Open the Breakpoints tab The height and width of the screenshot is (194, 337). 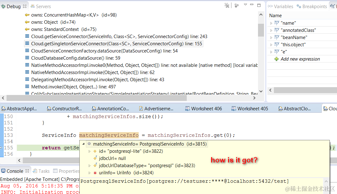(x=312, y=7)
